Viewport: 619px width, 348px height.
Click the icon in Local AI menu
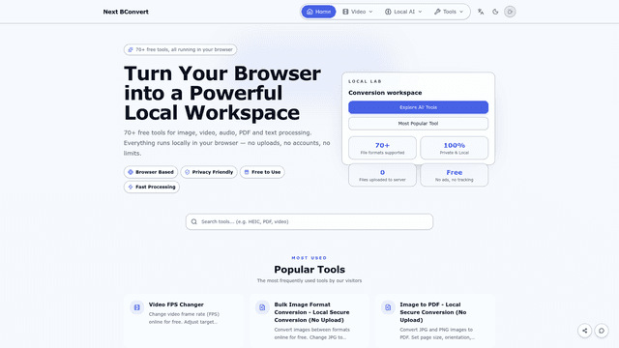click(388, 12)
